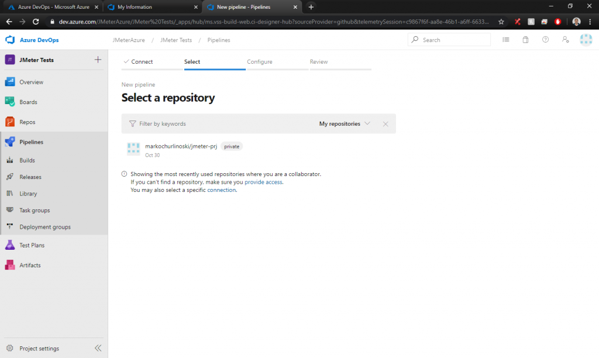Close the New pipeline browser tab

pyautogui.click(x=295, y=7)
